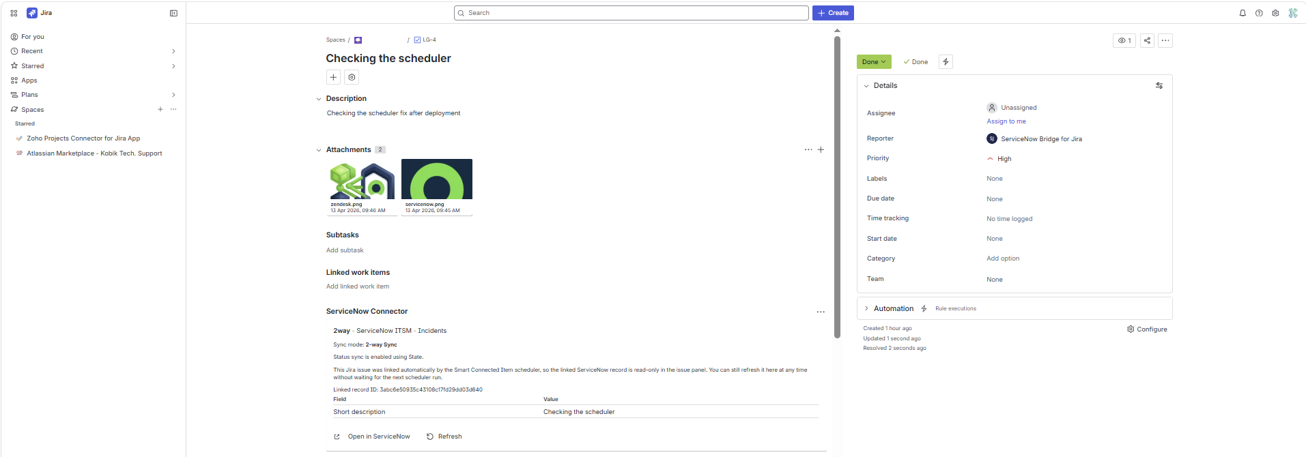Image resolution: width=1306 pixels, height=457 pixels.
Task: Click the Jira logo
Action: (39, 13)
